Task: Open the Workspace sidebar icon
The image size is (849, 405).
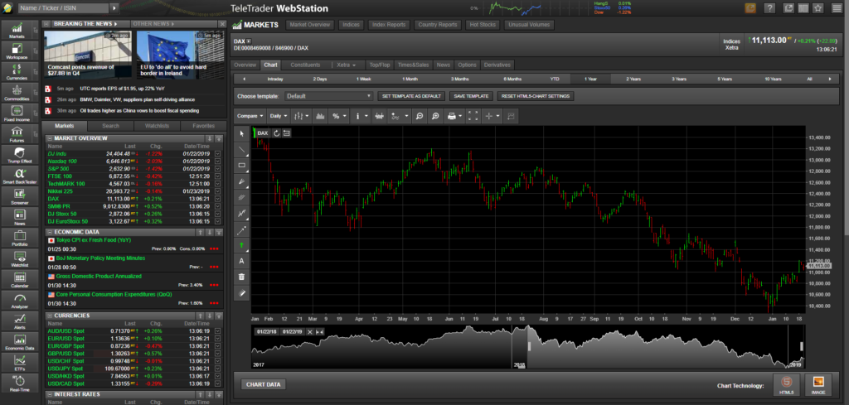Action: [17, 51]
